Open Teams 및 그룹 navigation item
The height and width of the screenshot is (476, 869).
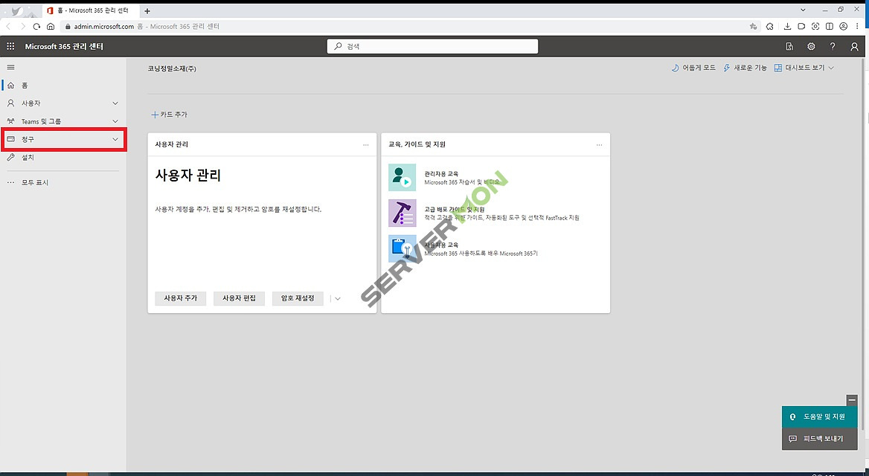click(63, 121)
